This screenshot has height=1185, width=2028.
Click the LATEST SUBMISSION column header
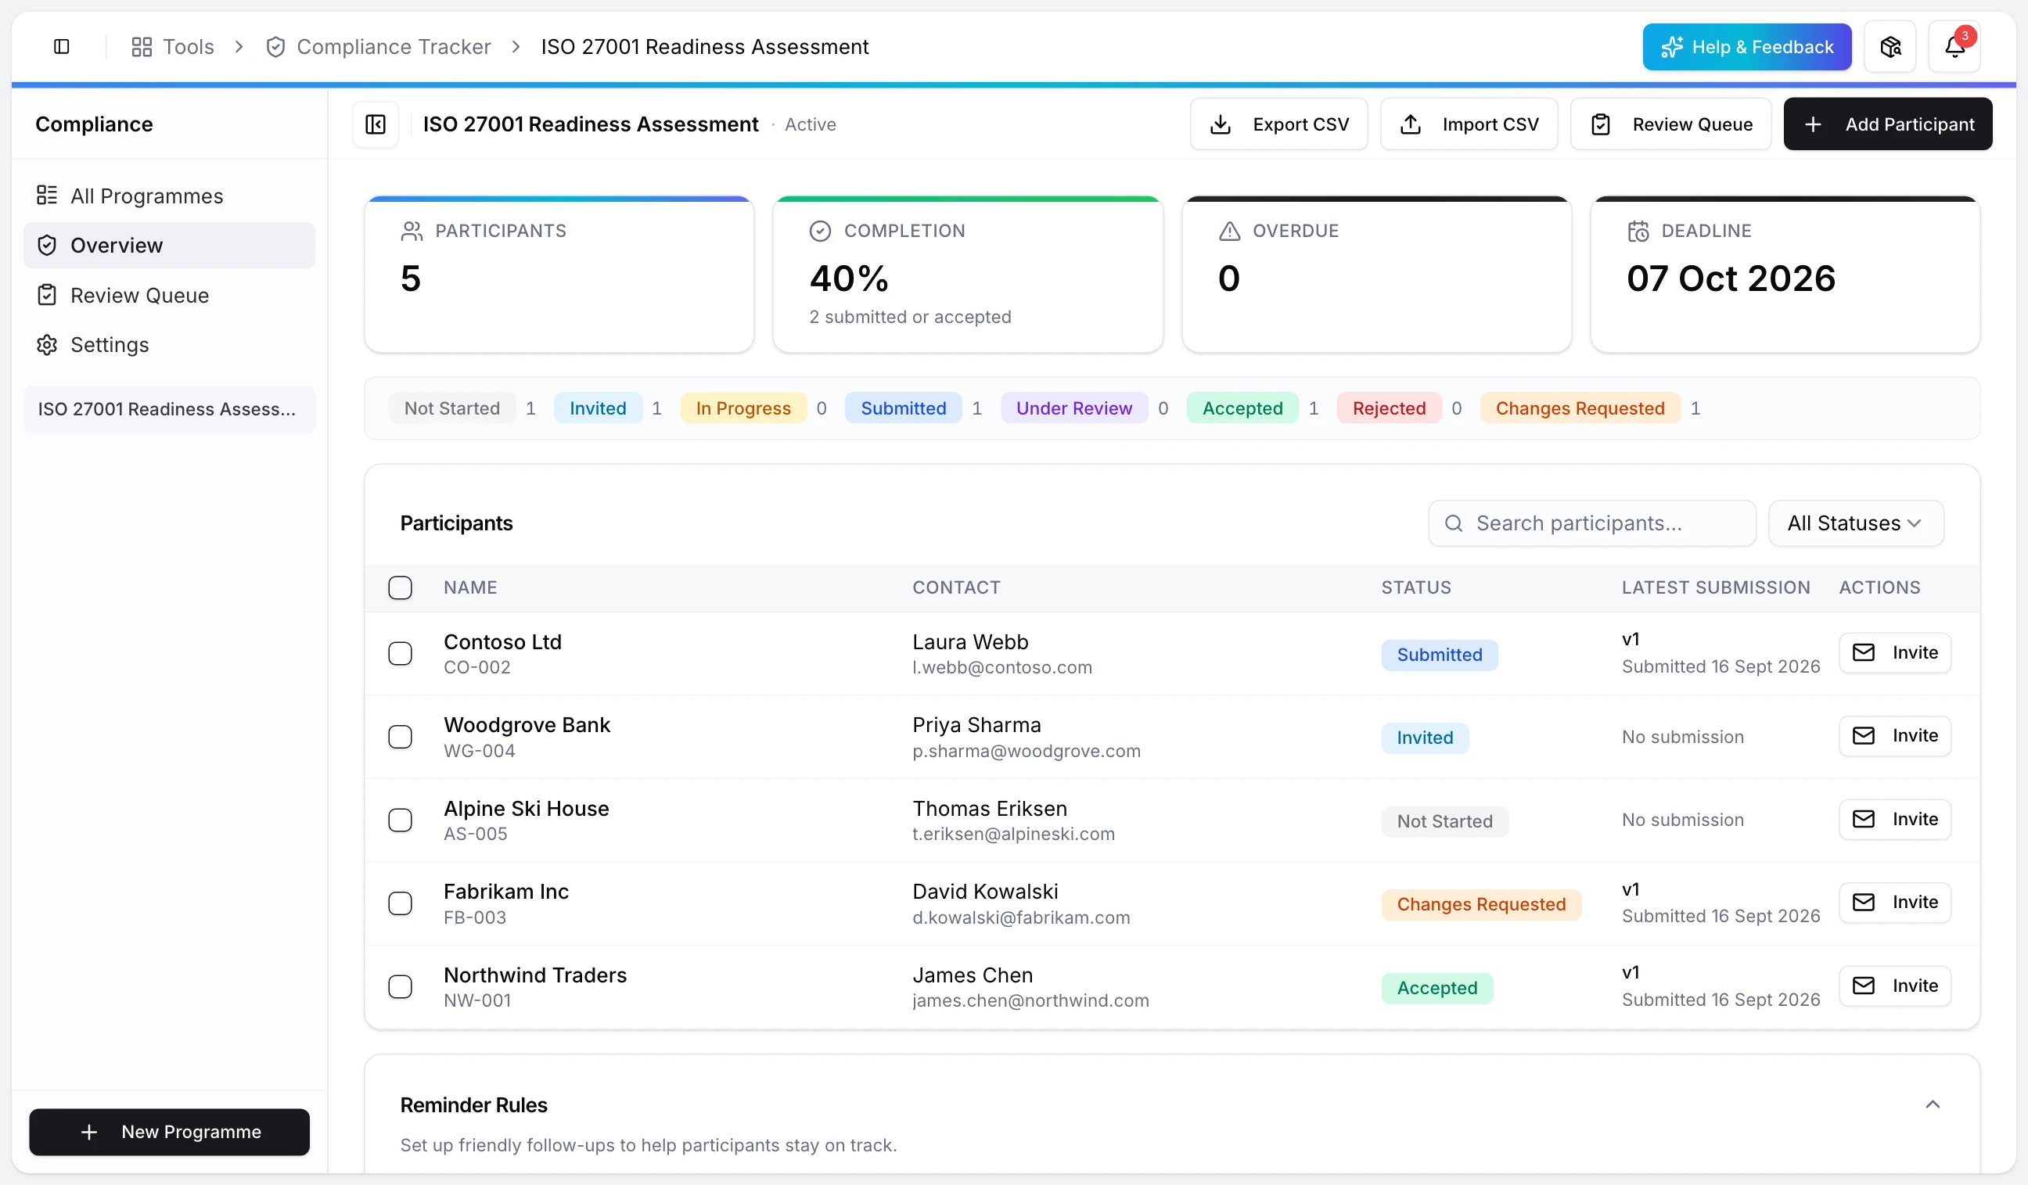(1716, 587)
